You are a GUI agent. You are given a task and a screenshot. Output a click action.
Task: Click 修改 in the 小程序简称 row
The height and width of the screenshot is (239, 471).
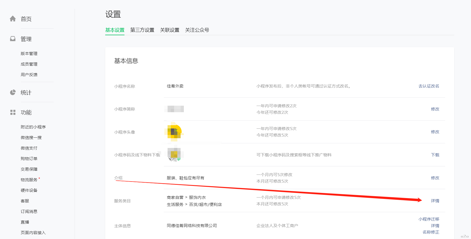click(435, 109)
